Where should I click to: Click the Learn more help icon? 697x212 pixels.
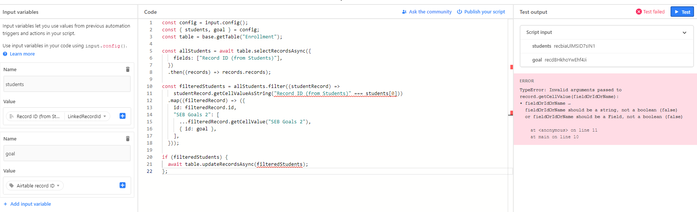[x=5, y=54]
